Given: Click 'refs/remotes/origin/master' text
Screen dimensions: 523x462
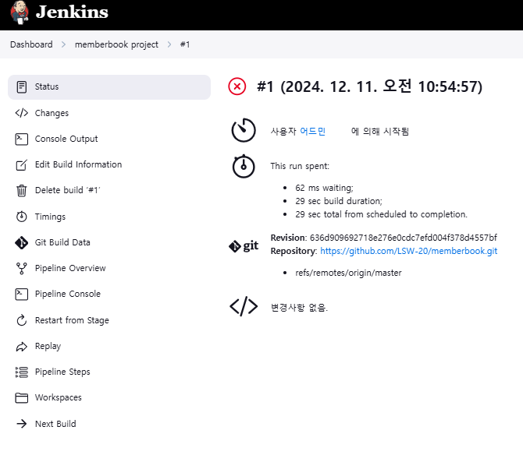Looking at the screenshot, I should point(348,273).
